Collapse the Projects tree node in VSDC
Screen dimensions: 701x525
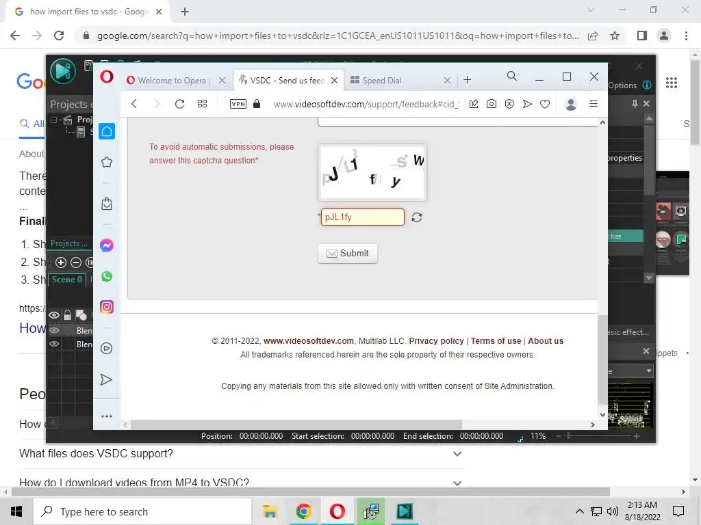pos(53,120)
